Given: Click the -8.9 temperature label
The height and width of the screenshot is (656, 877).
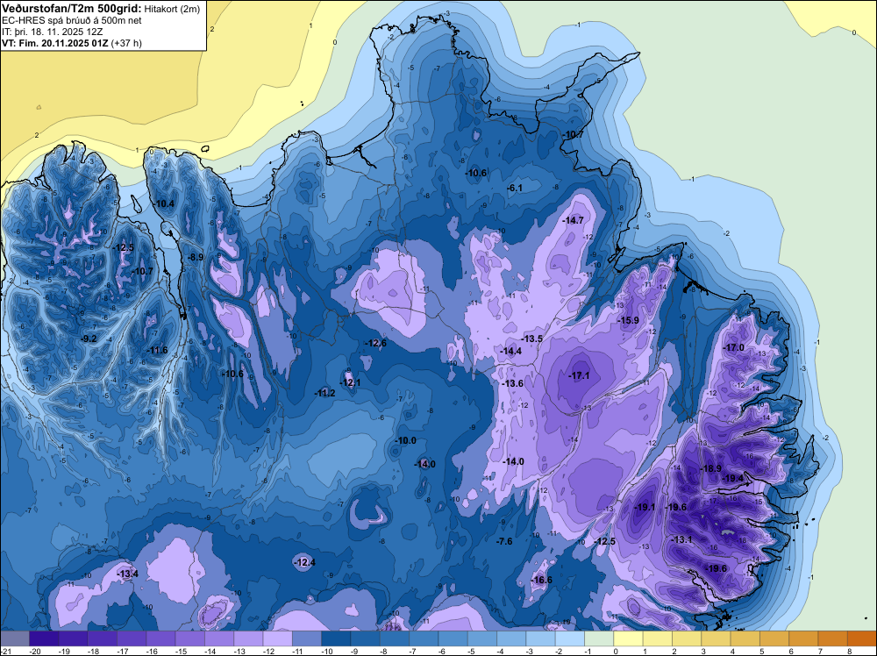Looking at the screenshot, I should point(196,257).
